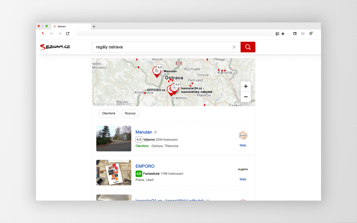Bookmark the page with the star icon

pos(283,34)
